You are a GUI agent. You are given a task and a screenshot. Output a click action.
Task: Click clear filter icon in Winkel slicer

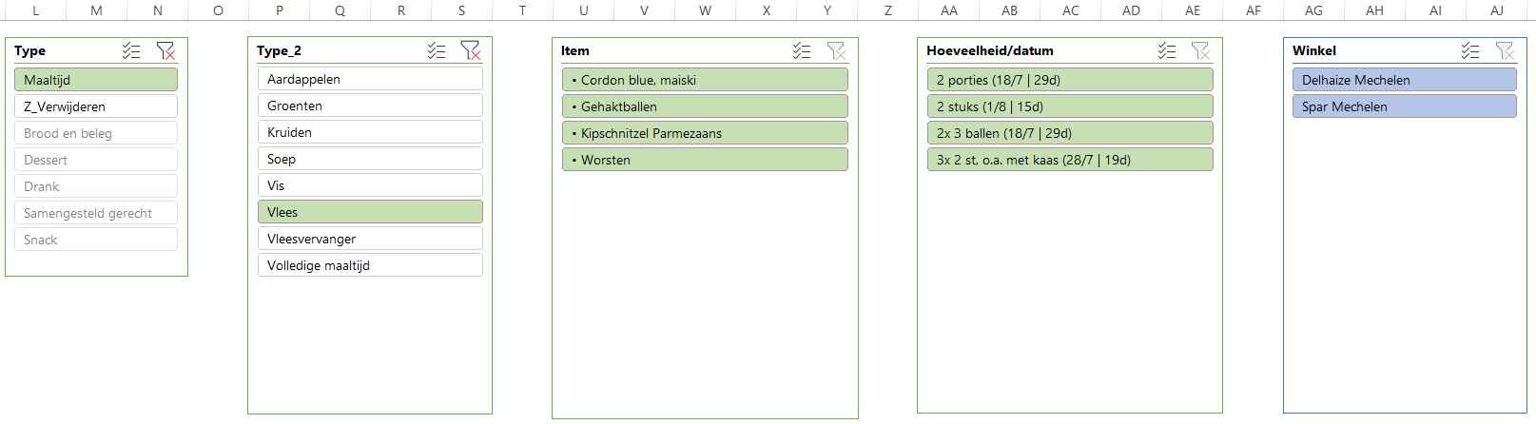tap(1505, 50)
